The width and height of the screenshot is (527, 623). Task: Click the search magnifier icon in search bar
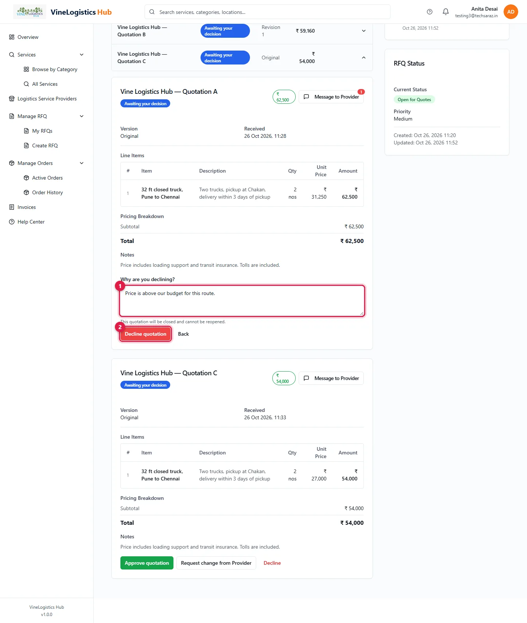click(x=152, y=12)
